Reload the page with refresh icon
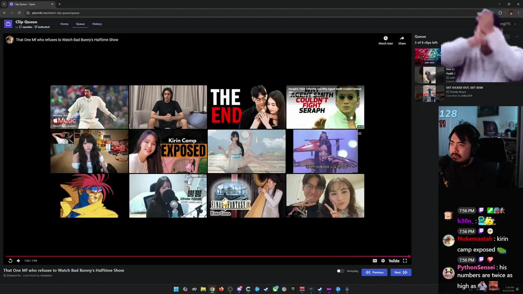Image resolution: width=523 pixels, height=294 pixels. point(19,13)
